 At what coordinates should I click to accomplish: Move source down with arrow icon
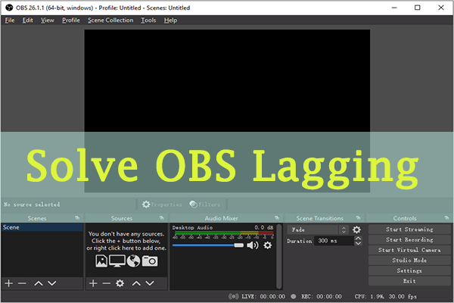click(150, 283)
